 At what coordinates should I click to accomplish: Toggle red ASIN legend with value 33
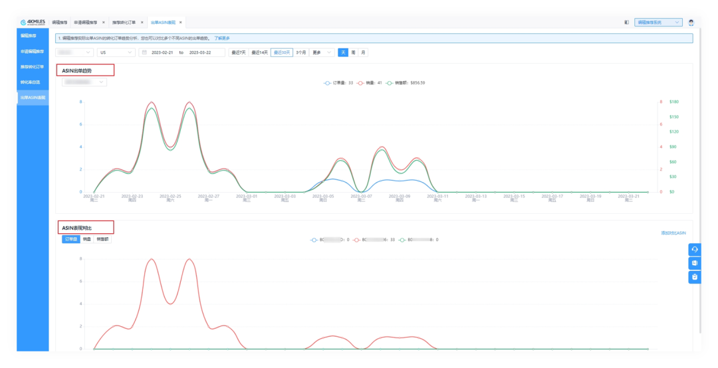pyautogui.click(x=374, y=240)
